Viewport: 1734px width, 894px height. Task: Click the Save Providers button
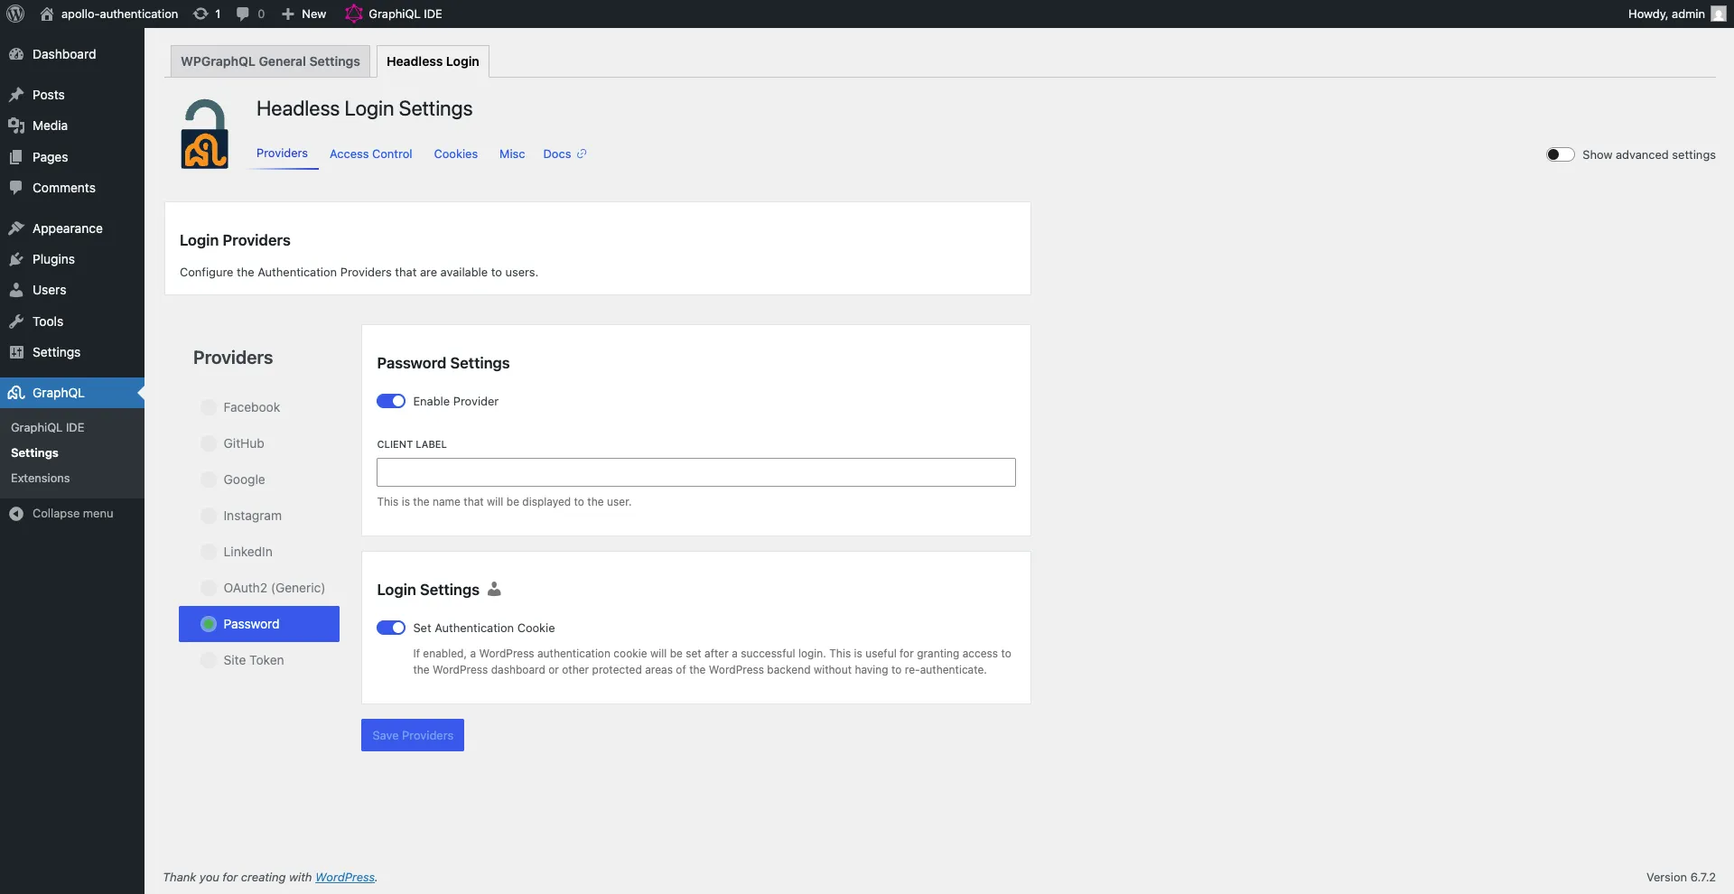click(x=412, y=734)
